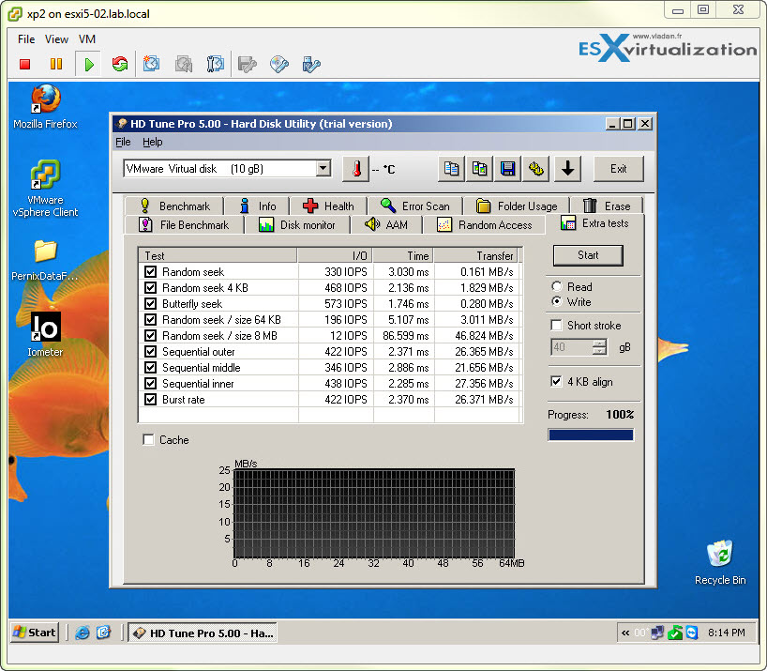Screen dimensions: 767x671
Task: Click the Exit button in HD Tune
Action: coord(618,169)
